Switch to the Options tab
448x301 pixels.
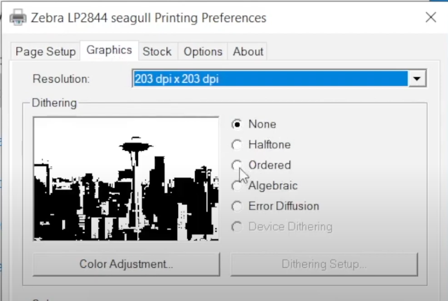pos(203,52)
